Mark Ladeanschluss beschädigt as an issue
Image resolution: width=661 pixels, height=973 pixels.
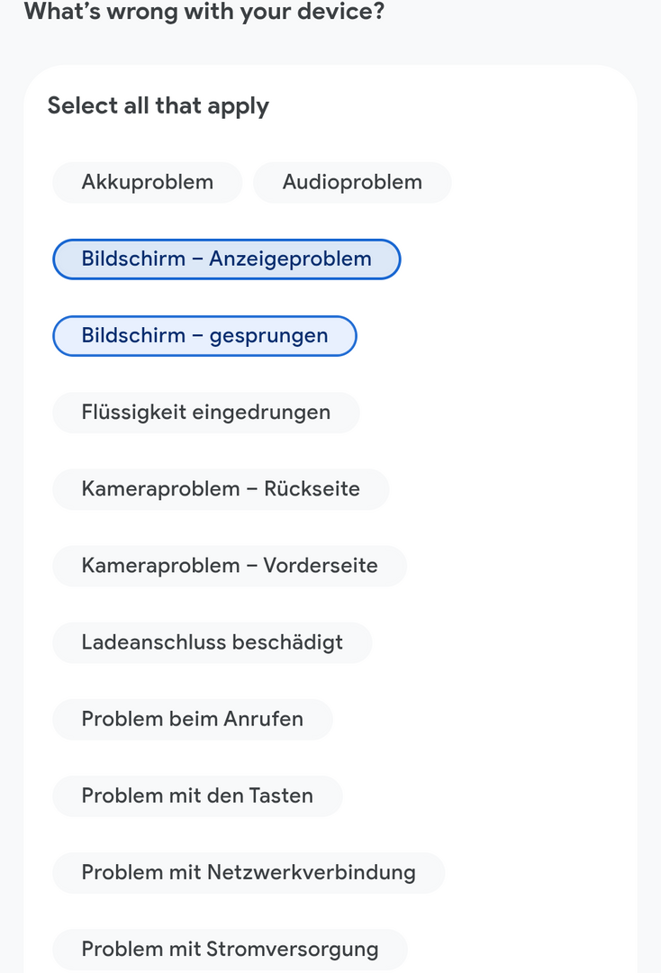point(212,642)
